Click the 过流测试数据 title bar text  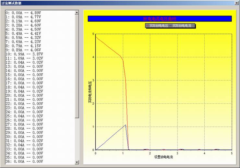[12, 3]
